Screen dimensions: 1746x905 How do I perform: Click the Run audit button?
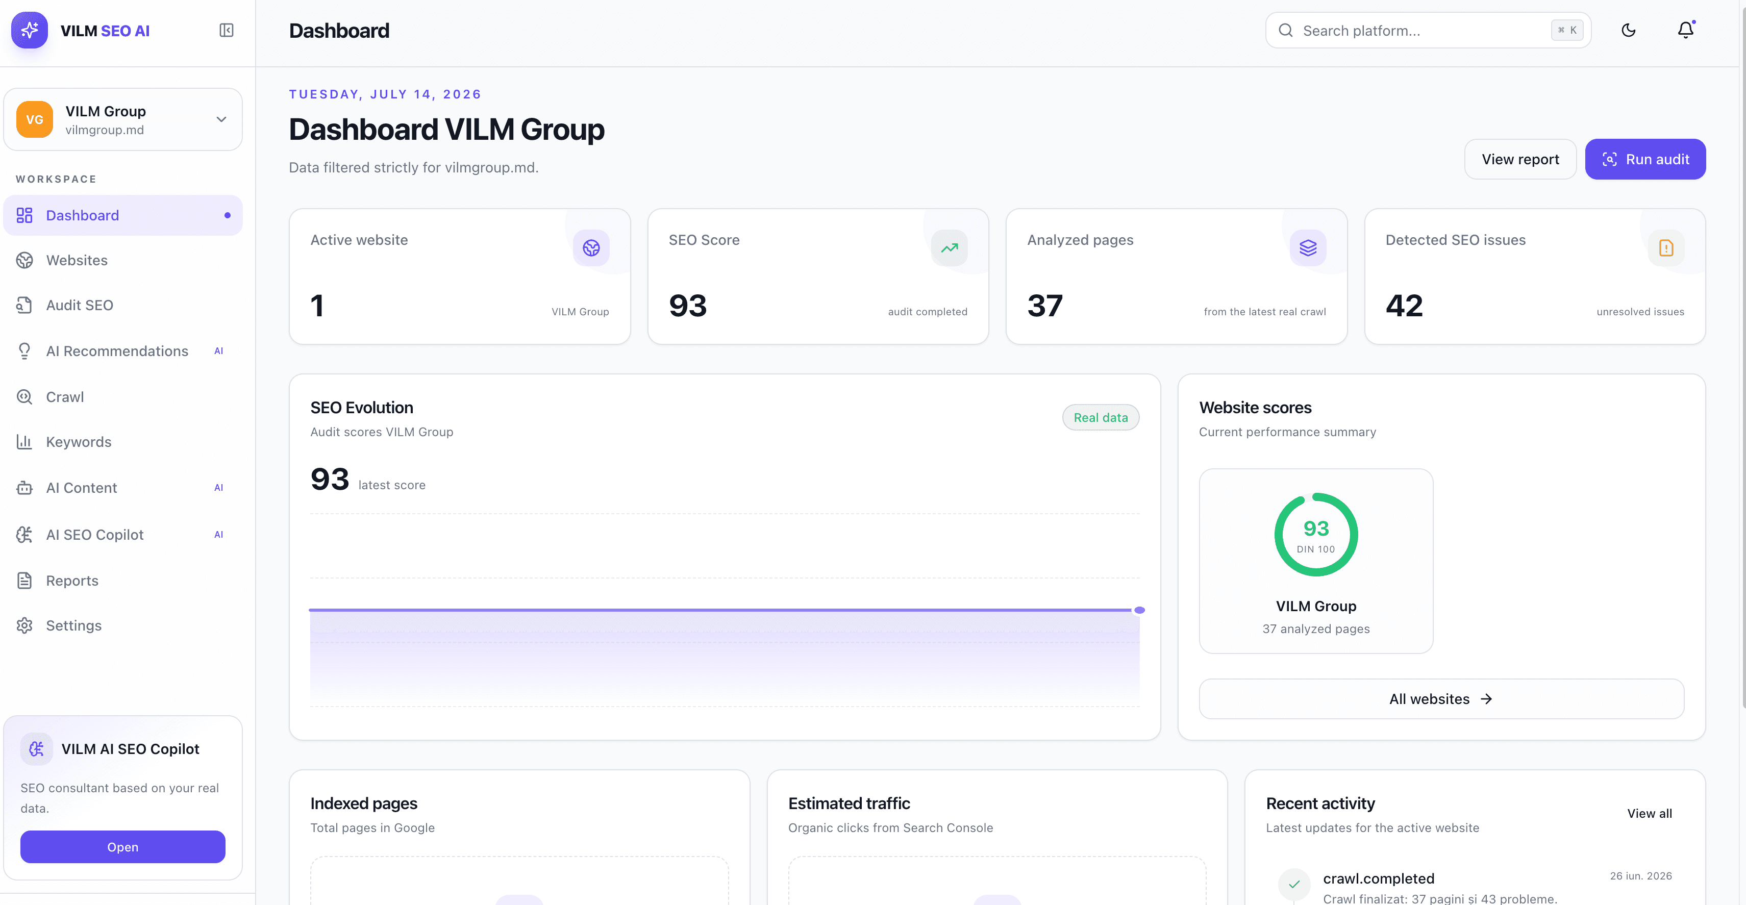coord(1645,159)
